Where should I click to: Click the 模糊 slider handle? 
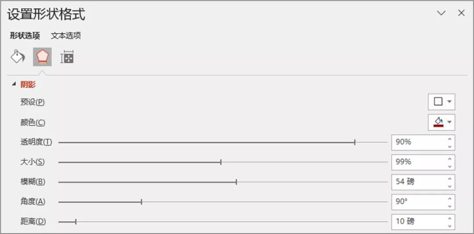[237, 182]
